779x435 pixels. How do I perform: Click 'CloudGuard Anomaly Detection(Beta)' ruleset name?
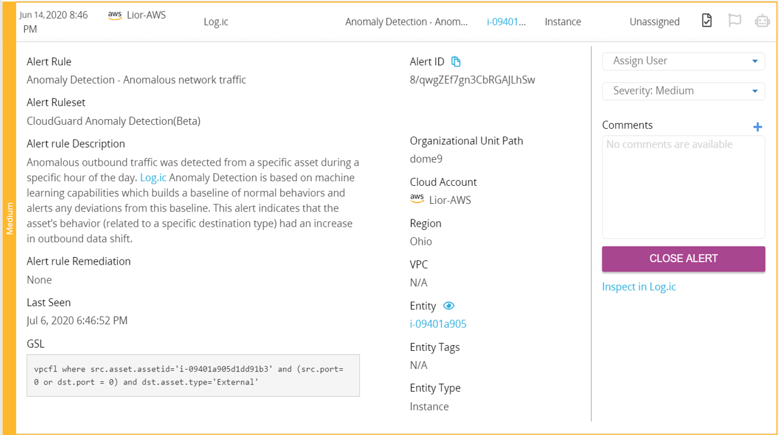point(114,120)
